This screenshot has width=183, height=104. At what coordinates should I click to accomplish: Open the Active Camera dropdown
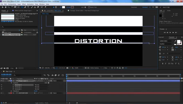(96, 68)
